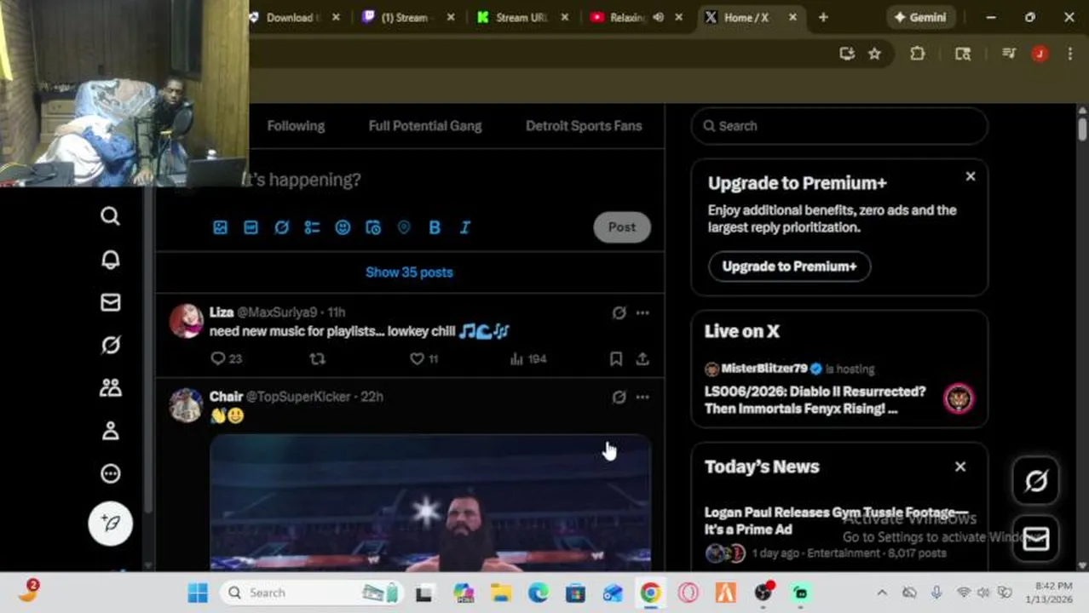Click Grok explain icon on Liza's post
This screenshot has width=1089, height=613.
(619, 312)
